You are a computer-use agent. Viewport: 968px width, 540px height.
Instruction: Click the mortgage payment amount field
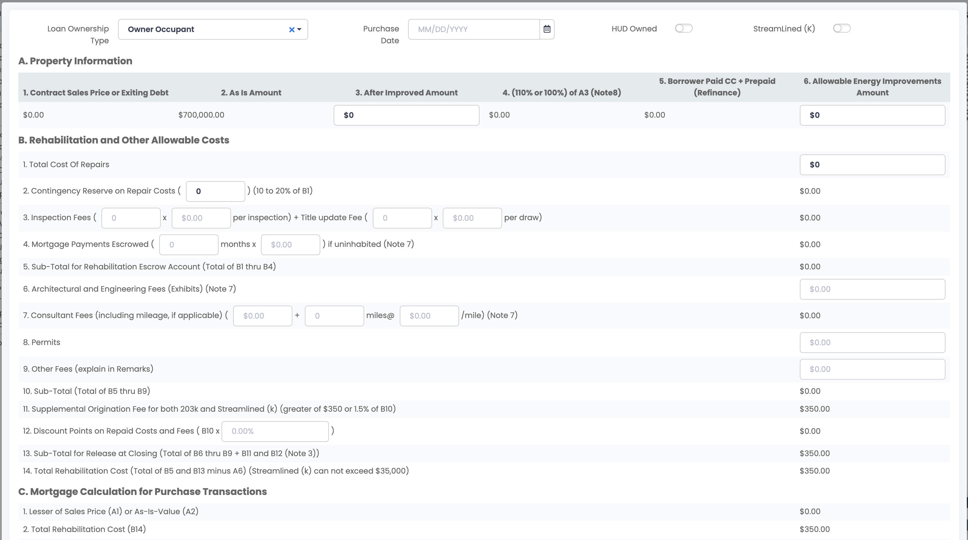tap(290, 244)
